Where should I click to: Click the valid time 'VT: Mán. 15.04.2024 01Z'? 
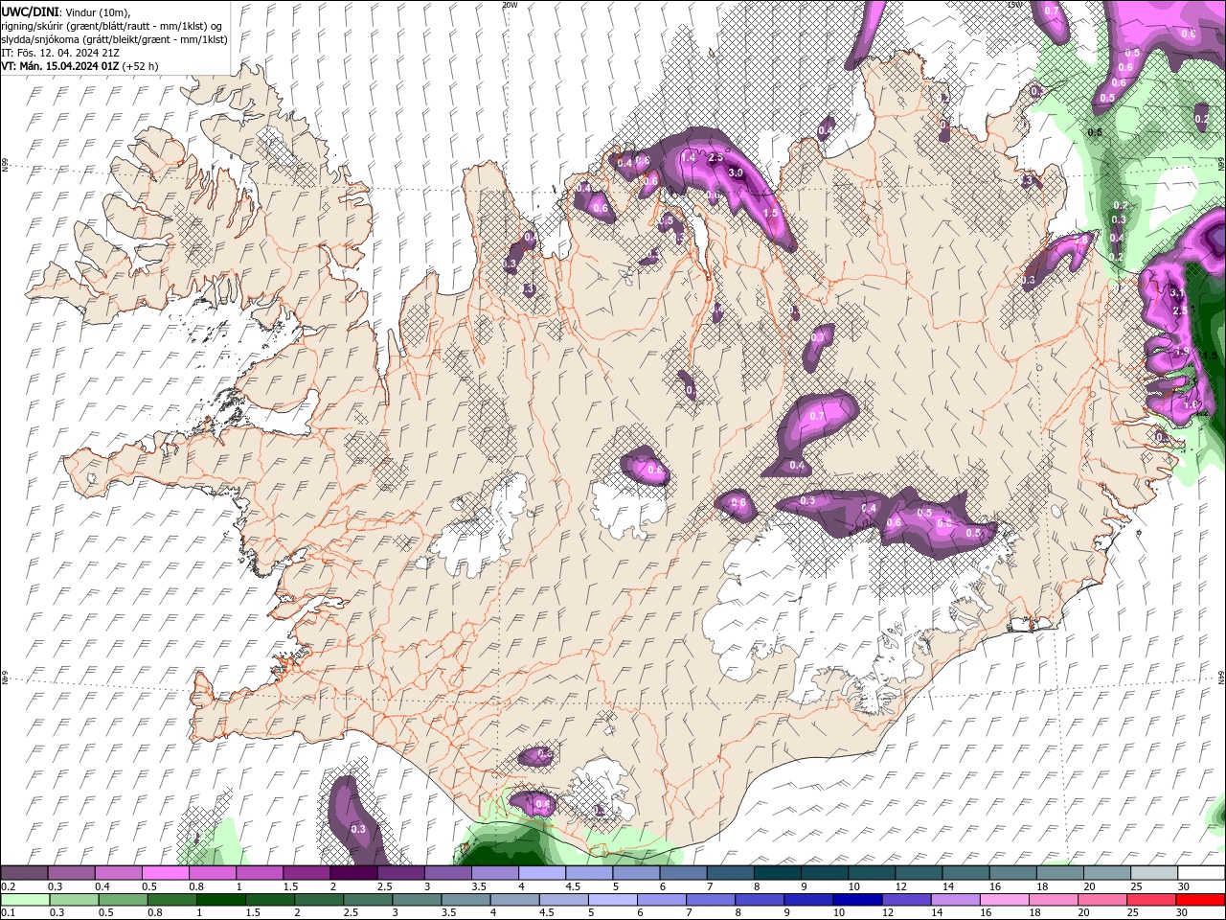pyautogui.click(x=60, y=66)
